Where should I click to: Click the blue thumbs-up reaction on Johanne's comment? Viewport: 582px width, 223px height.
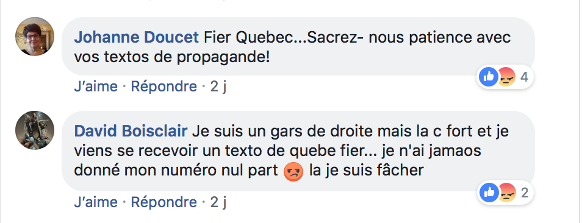(x=489, y=77)
